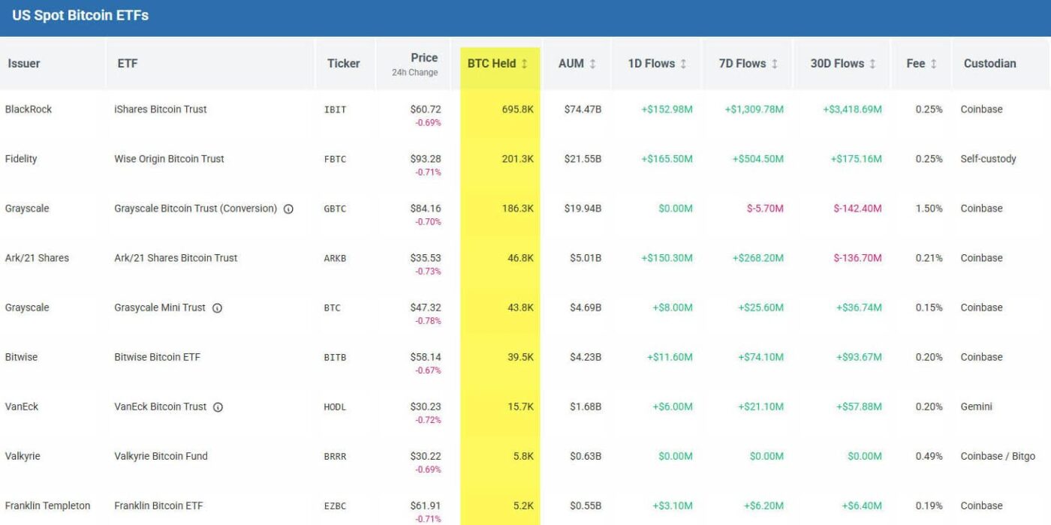Image resolution: width=1051 pixels, height=525 pixels.
Task: Click Coinbase / Bitgo custodian cell
Action: pos(998,456)
